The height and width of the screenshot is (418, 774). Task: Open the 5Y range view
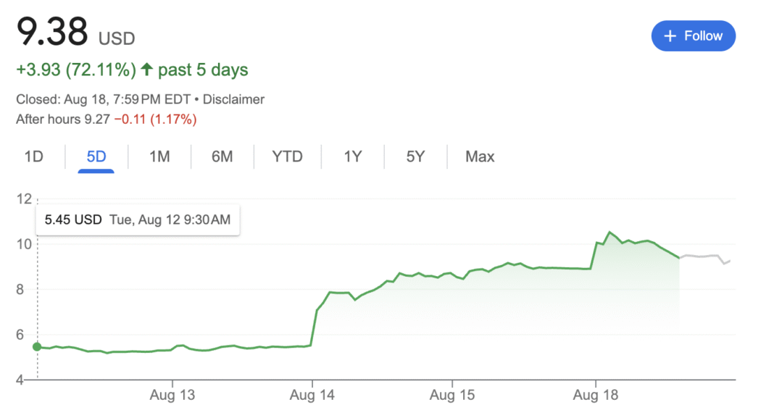[415, 156]
